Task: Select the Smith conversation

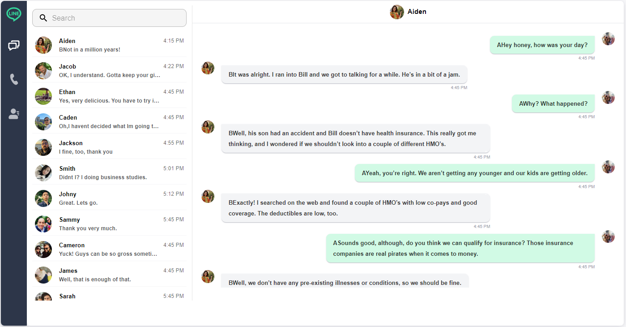Action: [109, 172]
